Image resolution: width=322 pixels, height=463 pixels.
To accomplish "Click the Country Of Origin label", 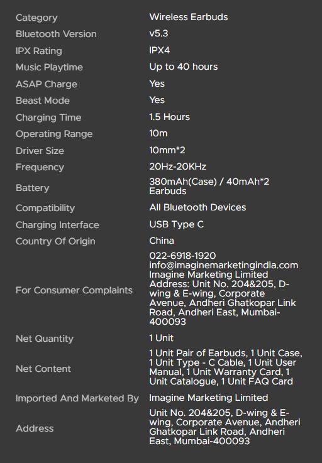I will [x=55, y=241].
